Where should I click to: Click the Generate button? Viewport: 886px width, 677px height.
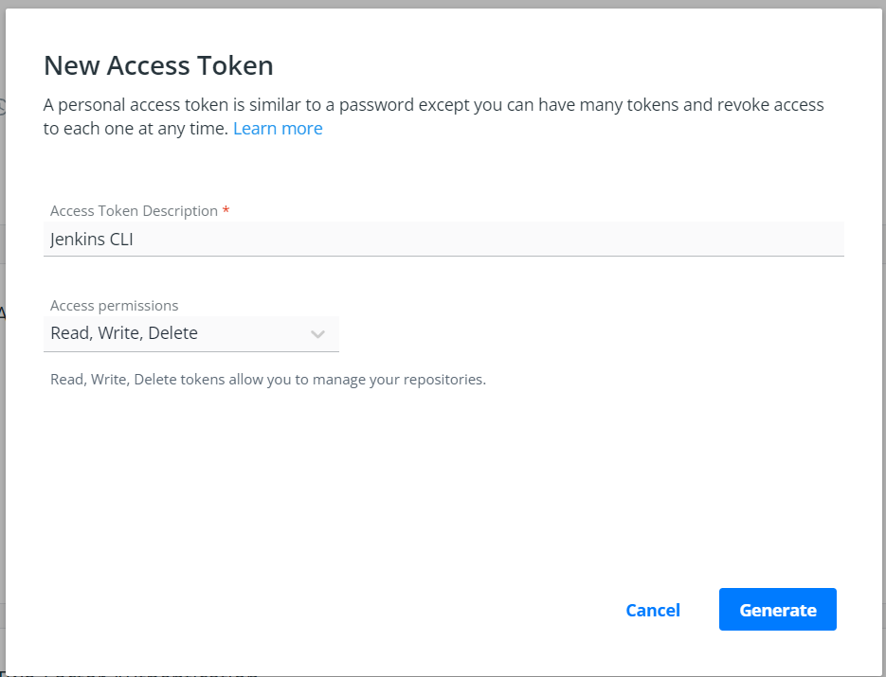point(778,610)
